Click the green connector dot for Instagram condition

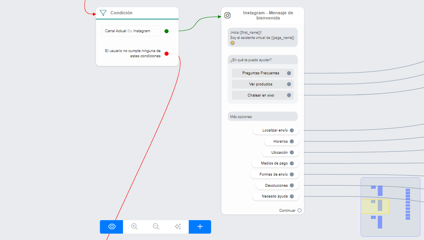(x=167, y=31)
